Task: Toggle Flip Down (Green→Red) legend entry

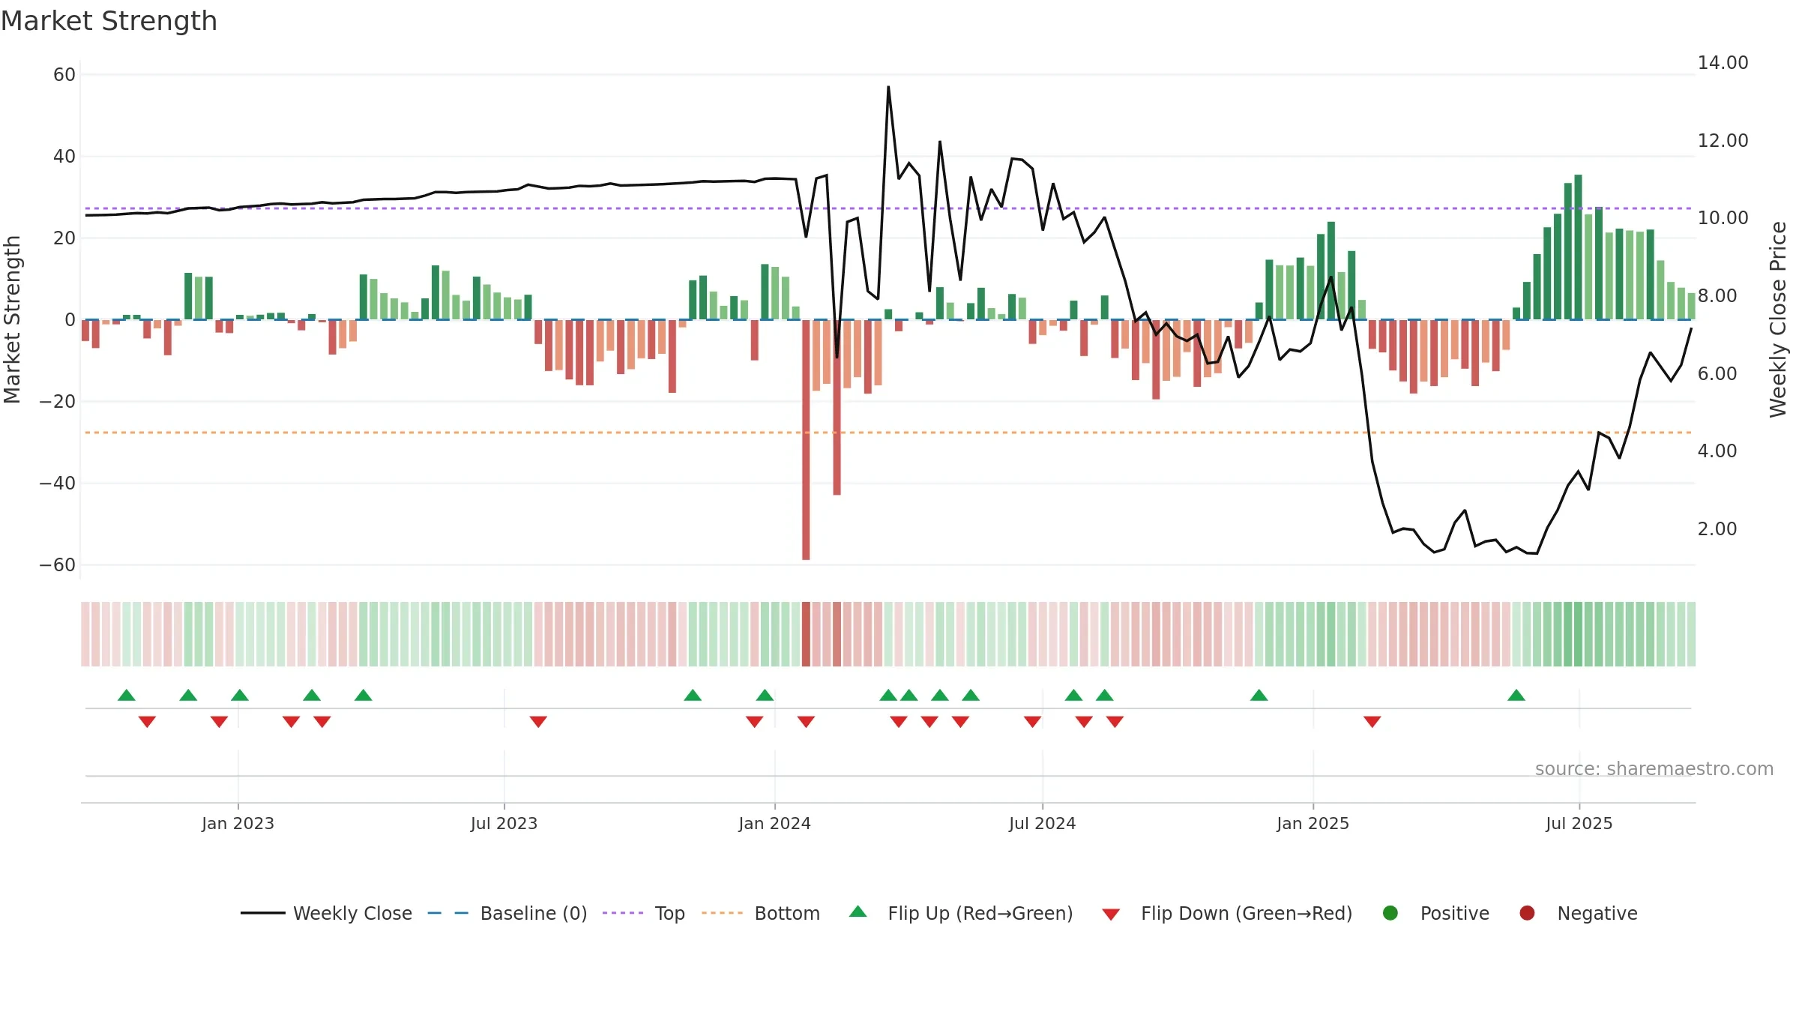Action: pyautogui.click(x=1227, y=913)
